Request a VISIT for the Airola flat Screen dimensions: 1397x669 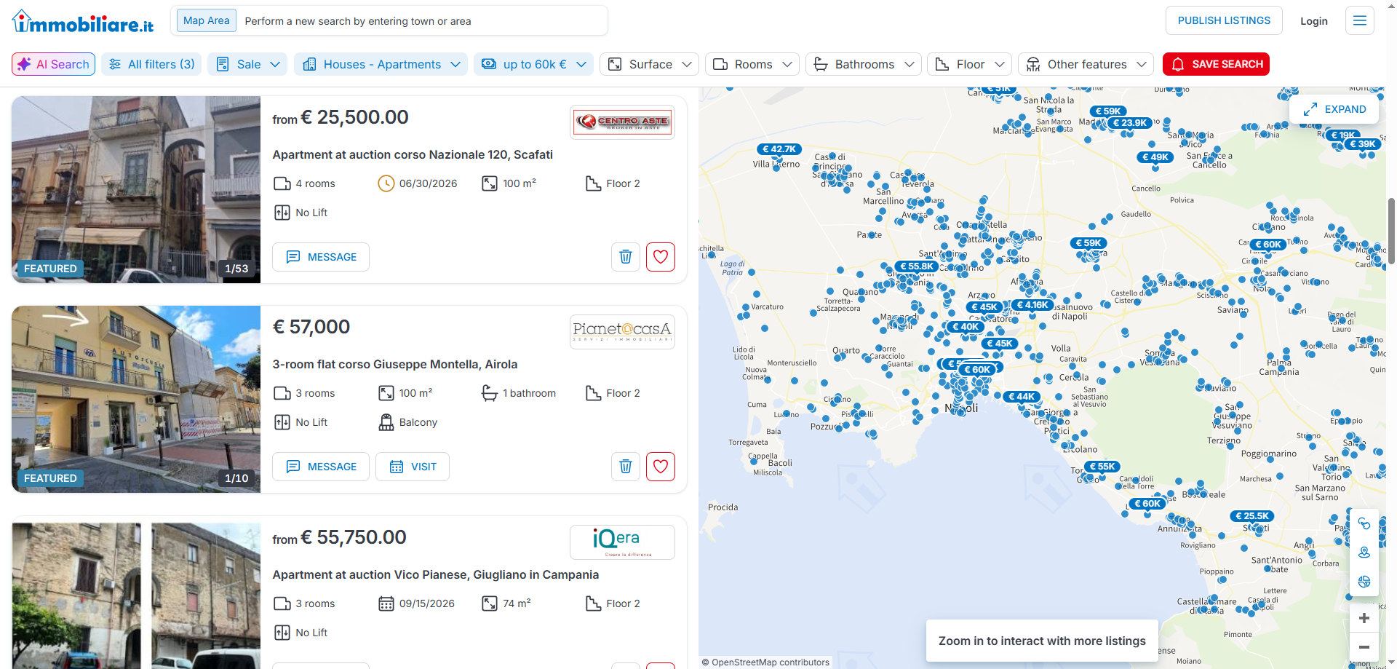click(413, 467)
